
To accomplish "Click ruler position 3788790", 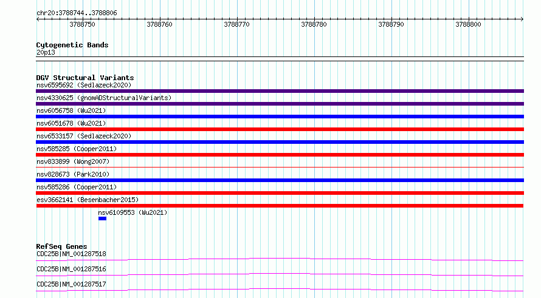I will tap(391, 24).
